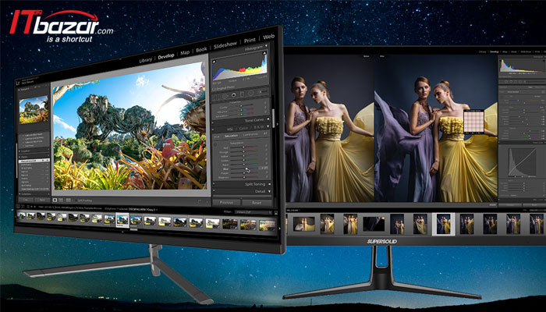This screenshot has width=546, height=312.
Task: Select the Crop Overlay tool on left monitor
Action: point(215,96)
